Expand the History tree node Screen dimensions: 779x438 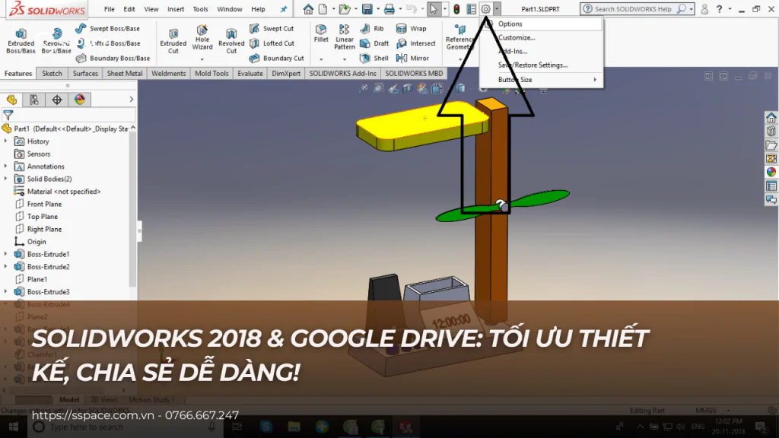[x=6, y=141]
